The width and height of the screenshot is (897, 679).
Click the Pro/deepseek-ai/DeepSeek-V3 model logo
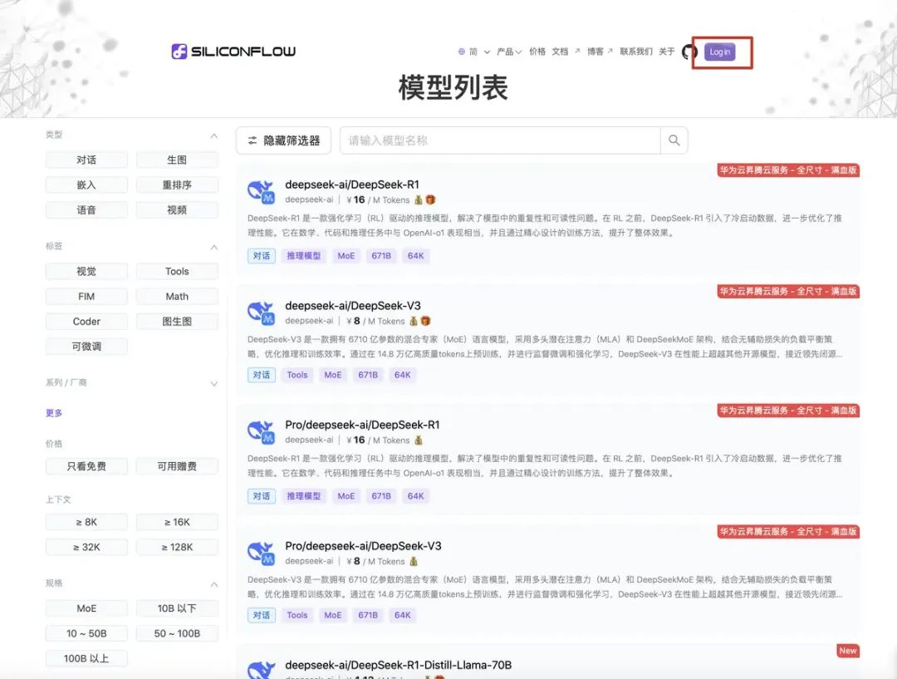click(x=262, y=554)
